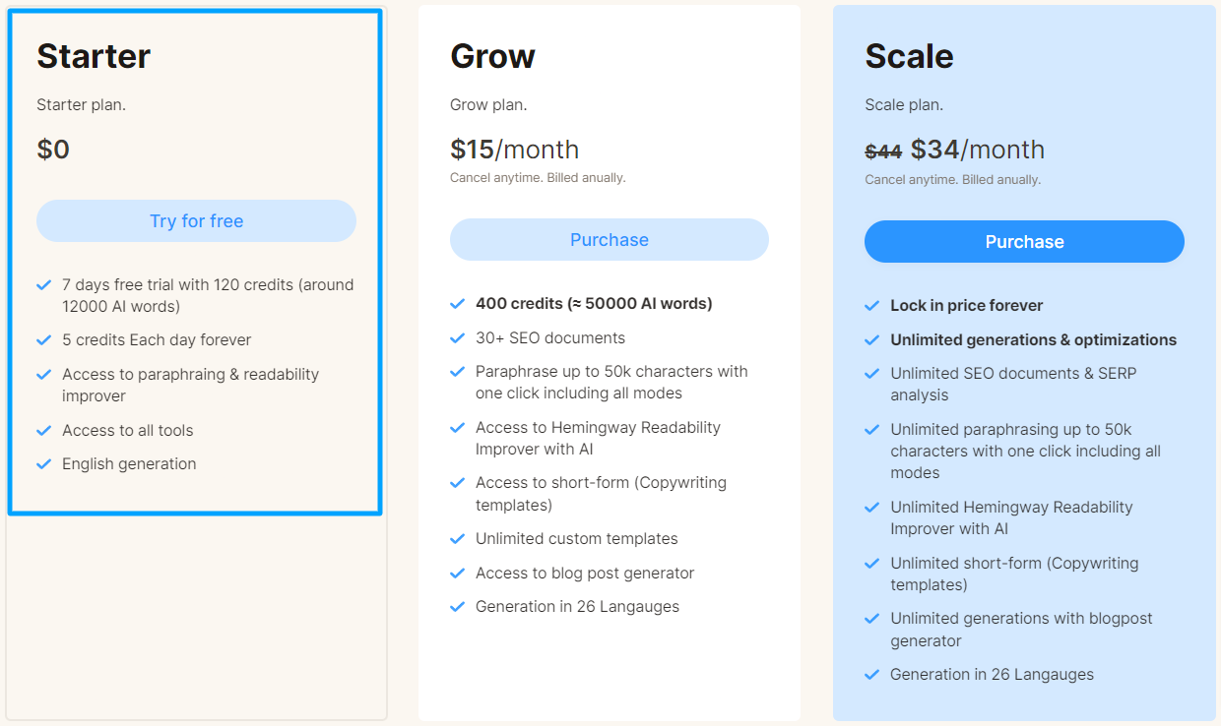Click checkmark beside Scale's Generation in 26 Langauges
Screen dimensions: 1221x726
[x=872, y=675]
